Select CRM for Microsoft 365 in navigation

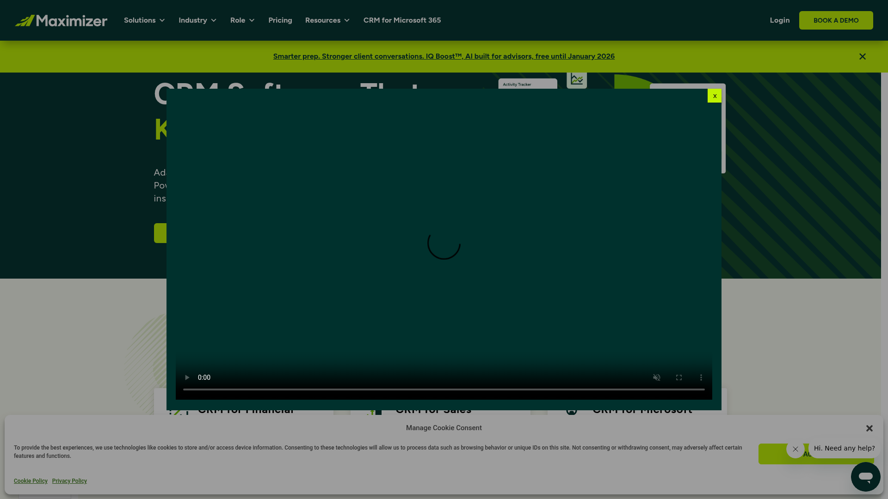tap(402, 20)
